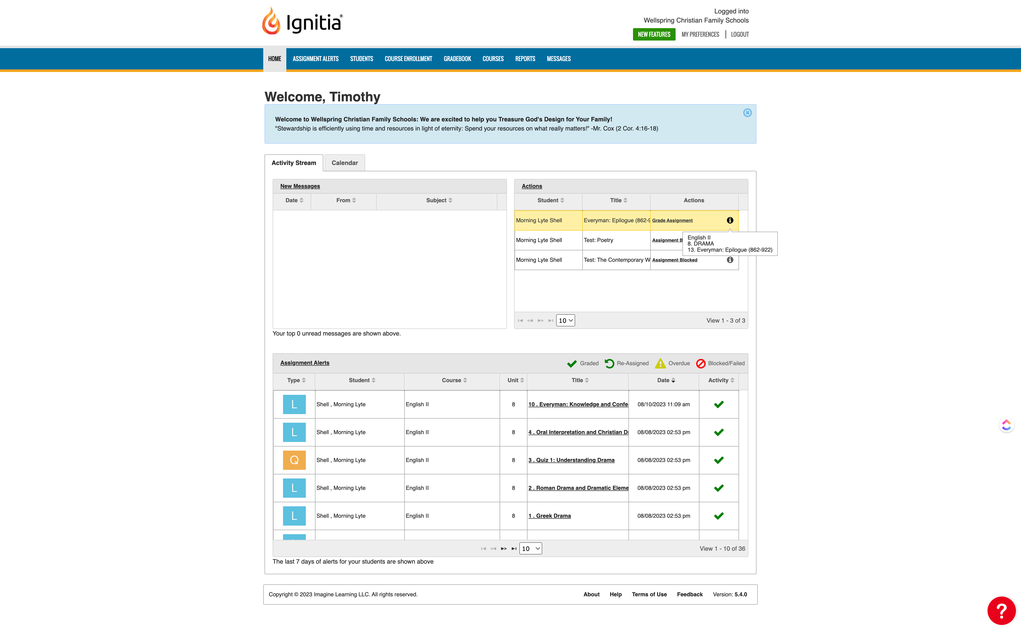Image resolution: width=1021 pixels, height=630 pixels.
Task: Click graded checkmark for Quiz 1 row
Action: [x=719, y=460]
